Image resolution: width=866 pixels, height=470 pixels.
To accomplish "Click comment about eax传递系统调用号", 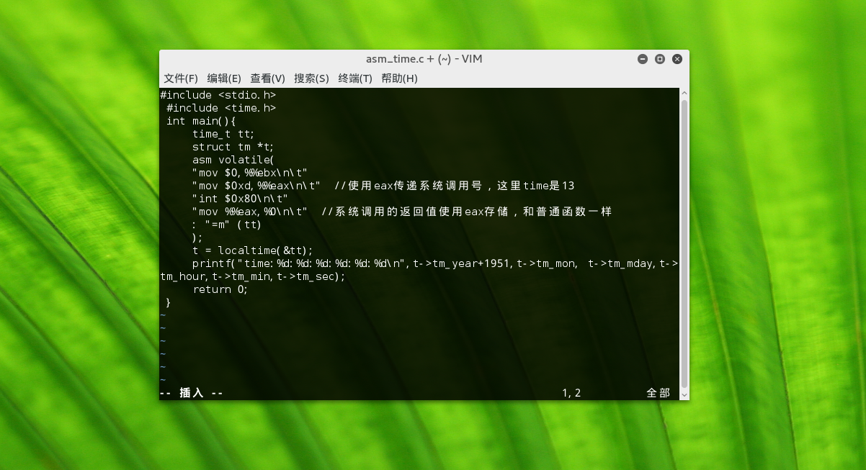I will 455,186.
